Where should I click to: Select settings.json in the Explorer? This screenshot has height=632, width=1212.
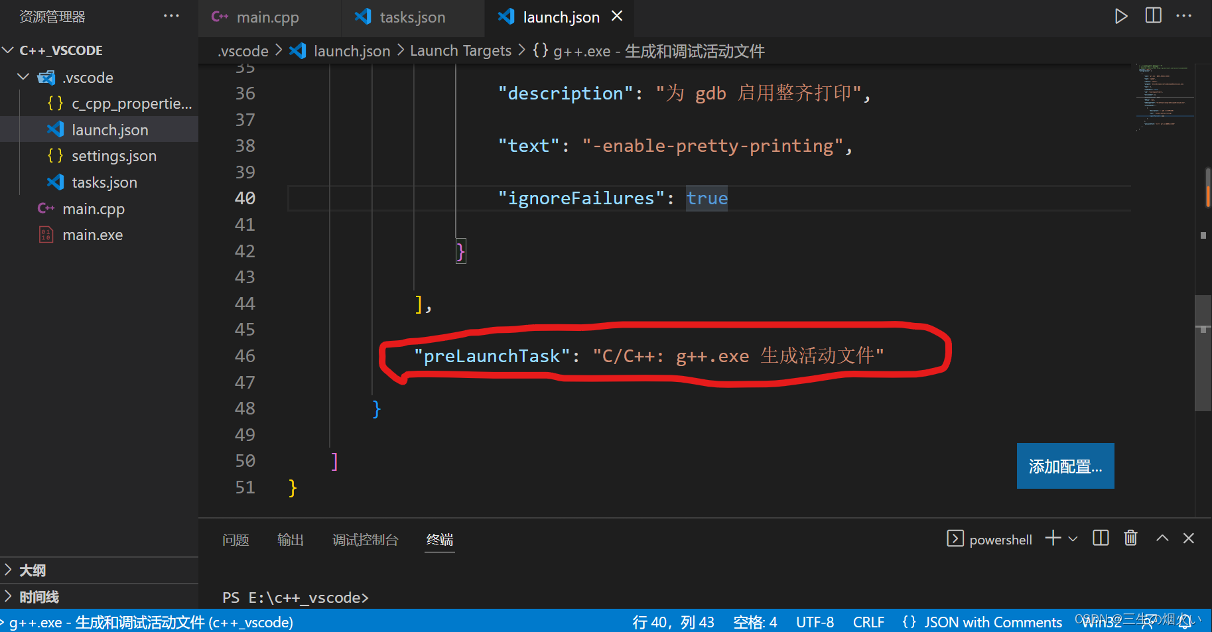[113, 156]
